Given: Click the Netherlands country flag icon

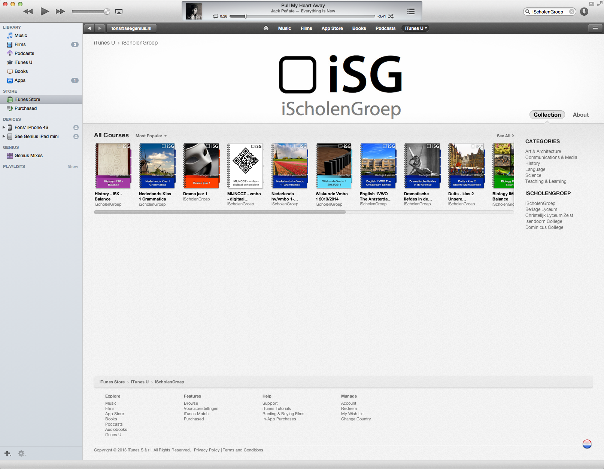Looking at the screenshot, I should pos(587,444).
